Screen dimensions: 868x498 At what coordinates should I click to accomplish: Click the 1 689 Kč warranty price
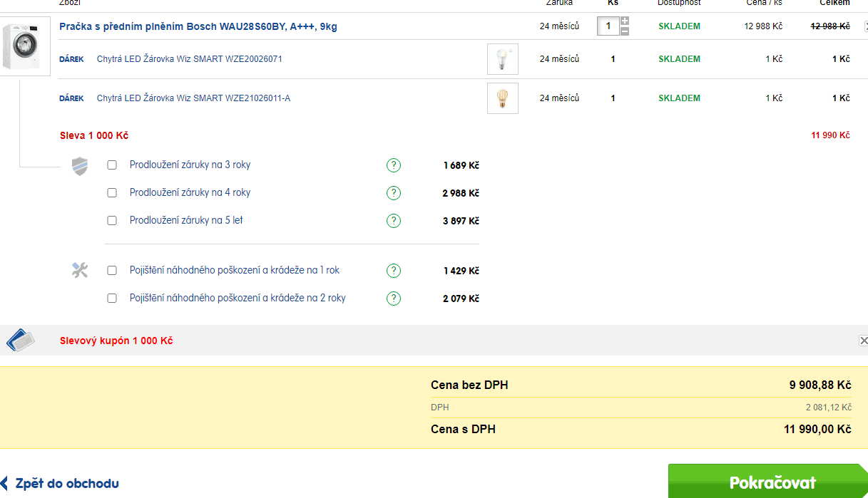(461, 165)
